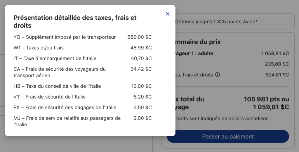Close the taxes and fees dialog
Viewport: 299px width, 152px height.
point(168,14)
